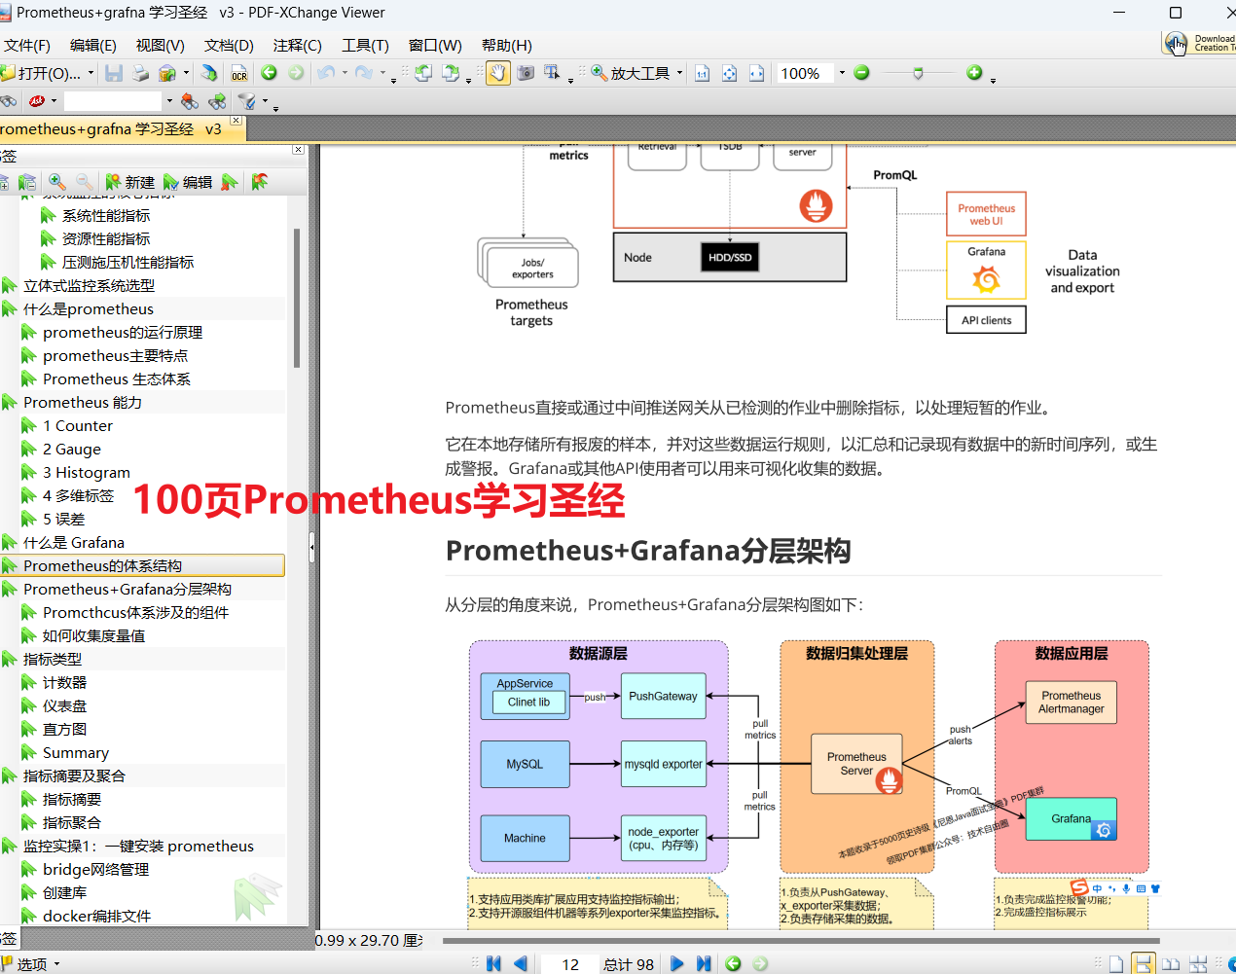
Task: Click edit bookmark 编辑 button
Action: pos(188,182)
